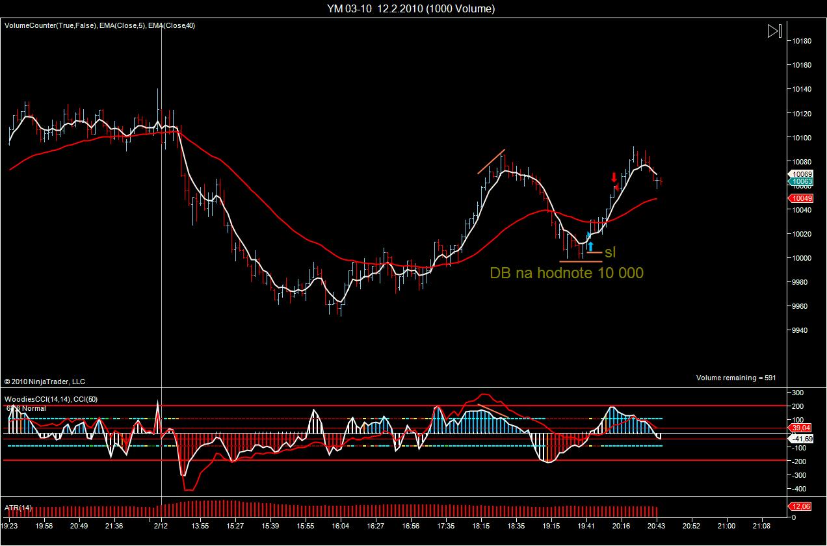
Task: Select the 'DB na hodnote 10 000' annotation
Action: tap(566, 273)
